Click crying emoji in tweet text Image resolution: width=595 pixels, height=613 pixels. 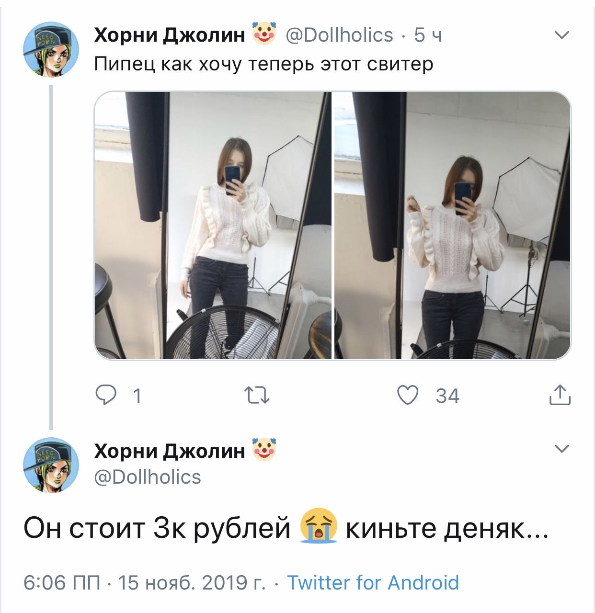click(x=318, y=526)
